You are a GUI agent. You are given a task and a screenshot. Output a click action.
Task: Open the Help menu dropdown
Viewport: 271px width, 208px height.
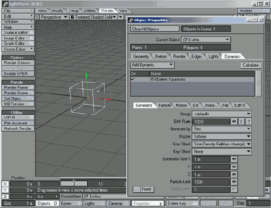pos(18,27)
